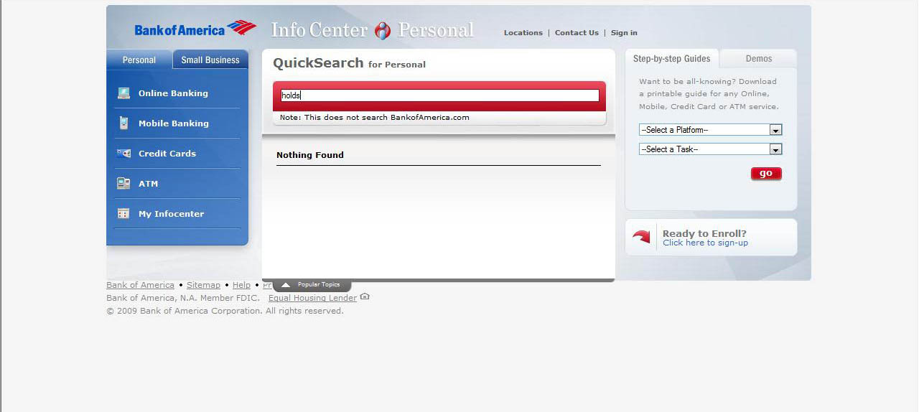Screen dimensions: 919x412
Task: Select the Step-by-step Guides tab
Action: coord(671,59)
